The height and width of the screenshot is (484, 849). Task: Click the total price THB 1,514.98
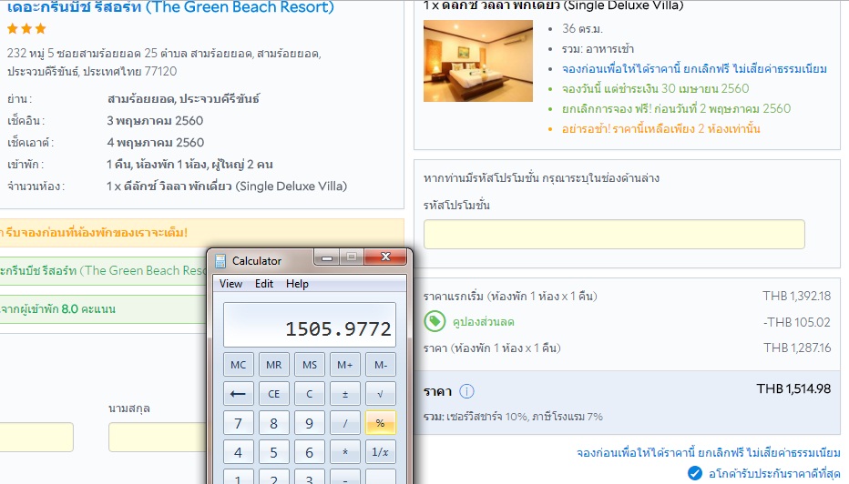pyautogui.click(x=793, y=388)
